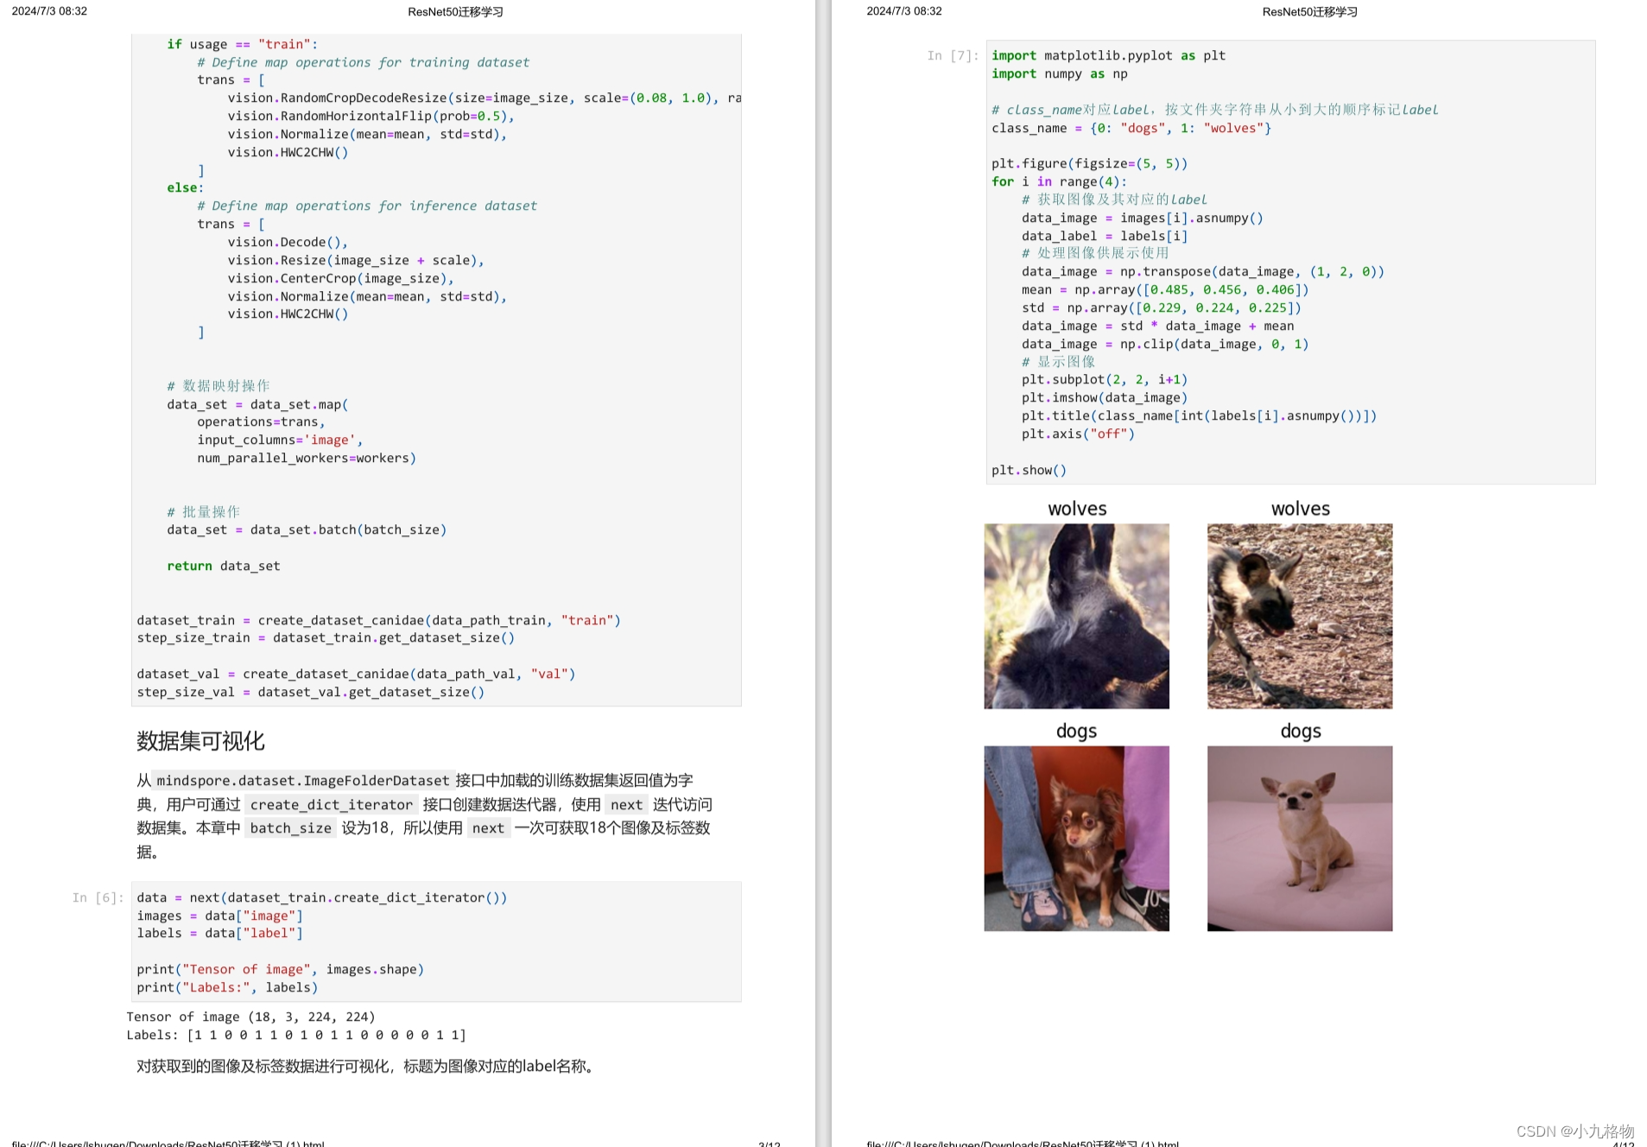Click the "input_columns='image'," line
This screenshot has width=1647, height=1147.
click(280, 440)
